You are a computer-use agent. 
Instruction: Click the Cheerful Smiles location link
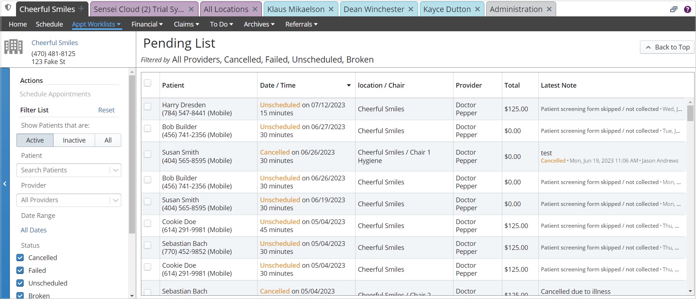click(x=55, y=43)
